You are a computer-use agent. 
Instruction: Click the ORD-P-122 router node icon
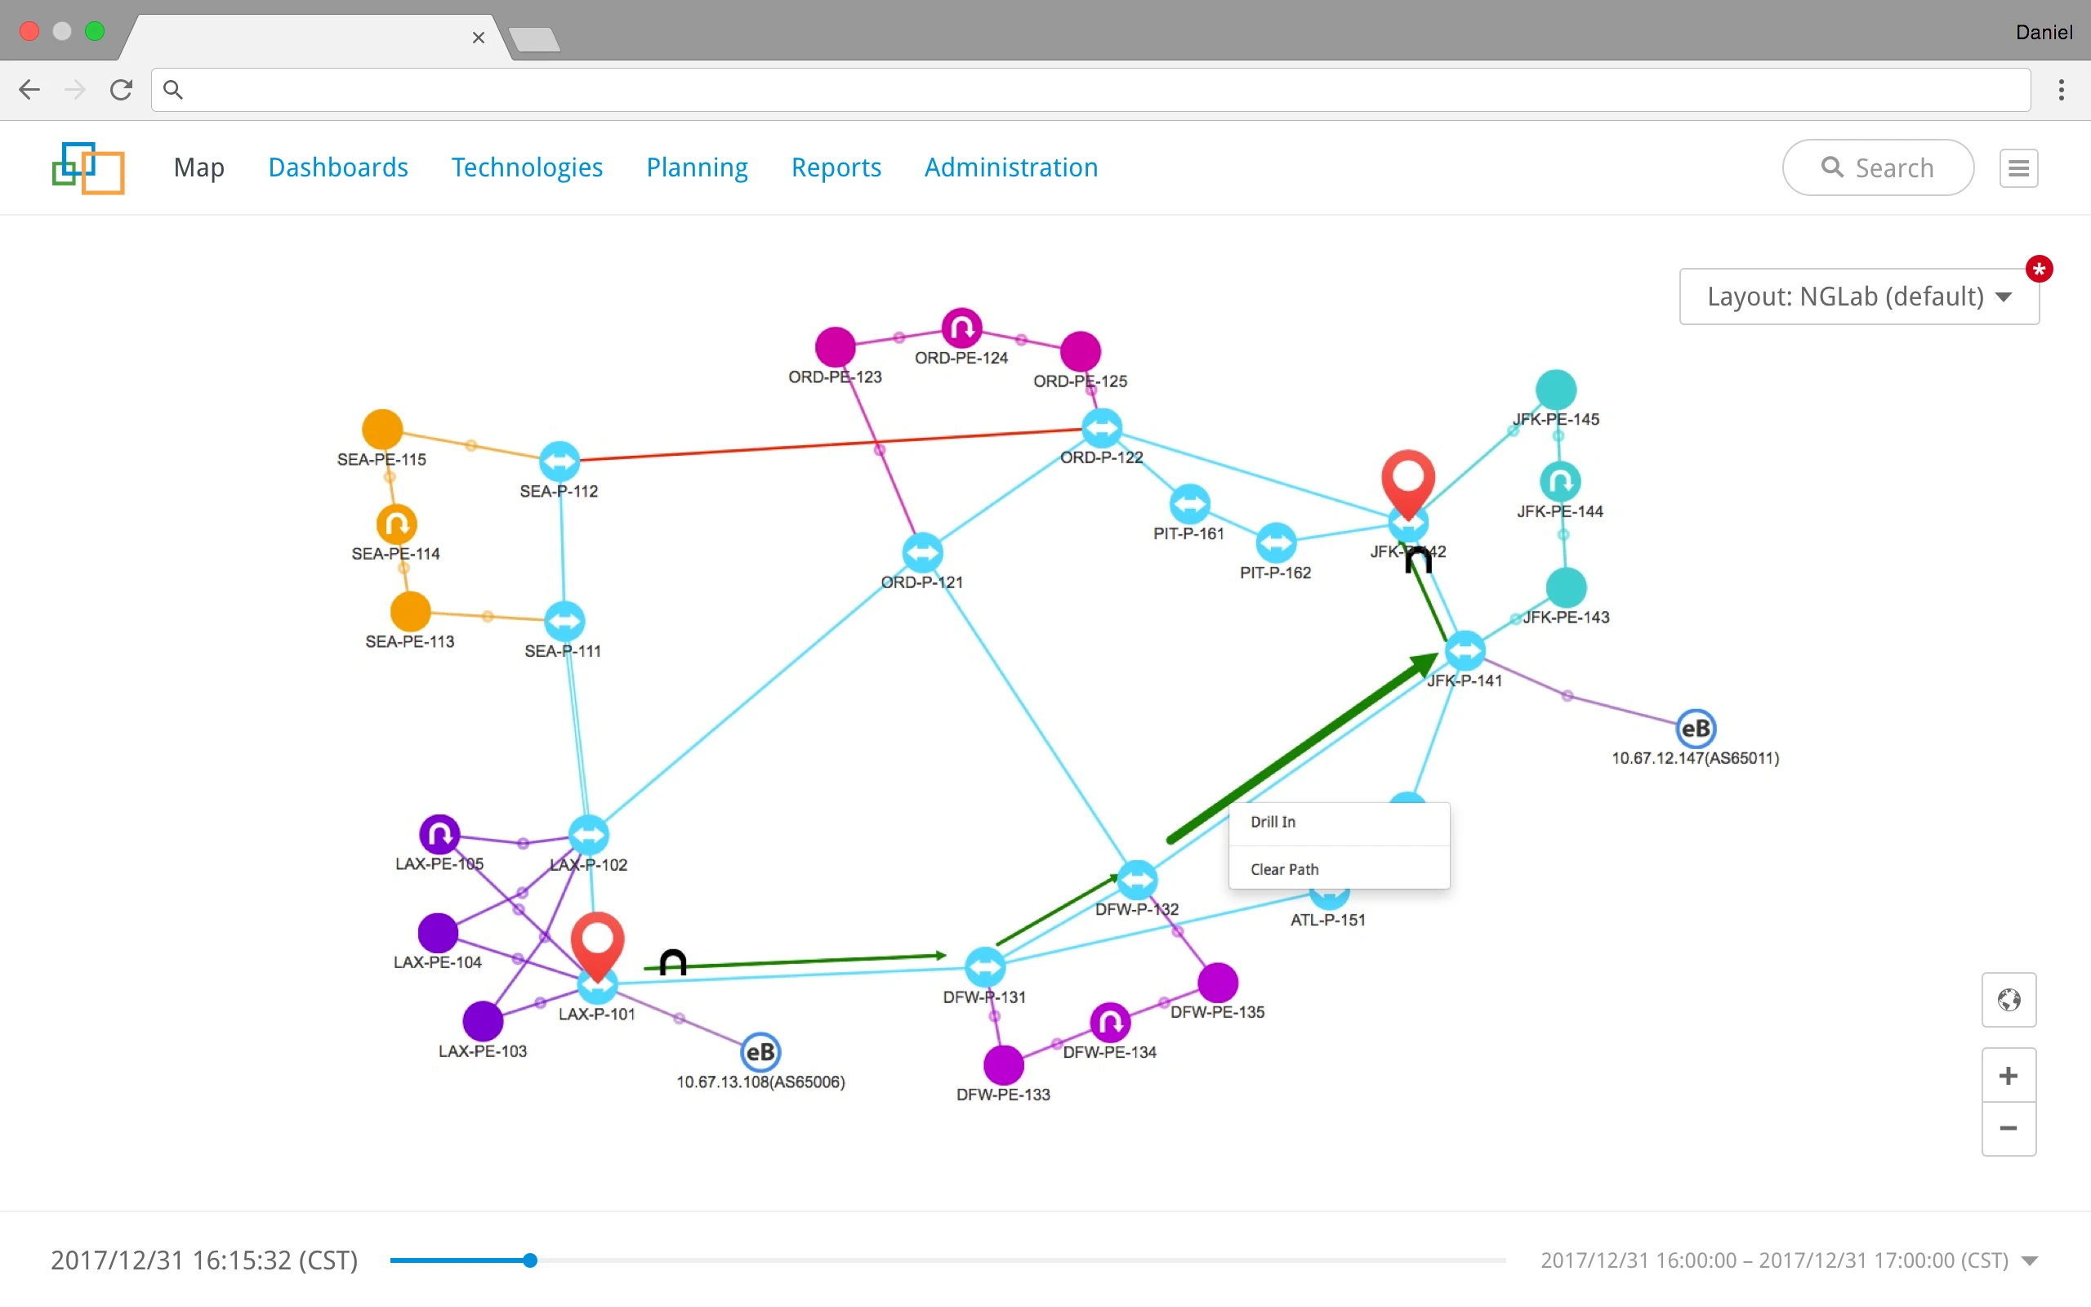(1102, 428)
